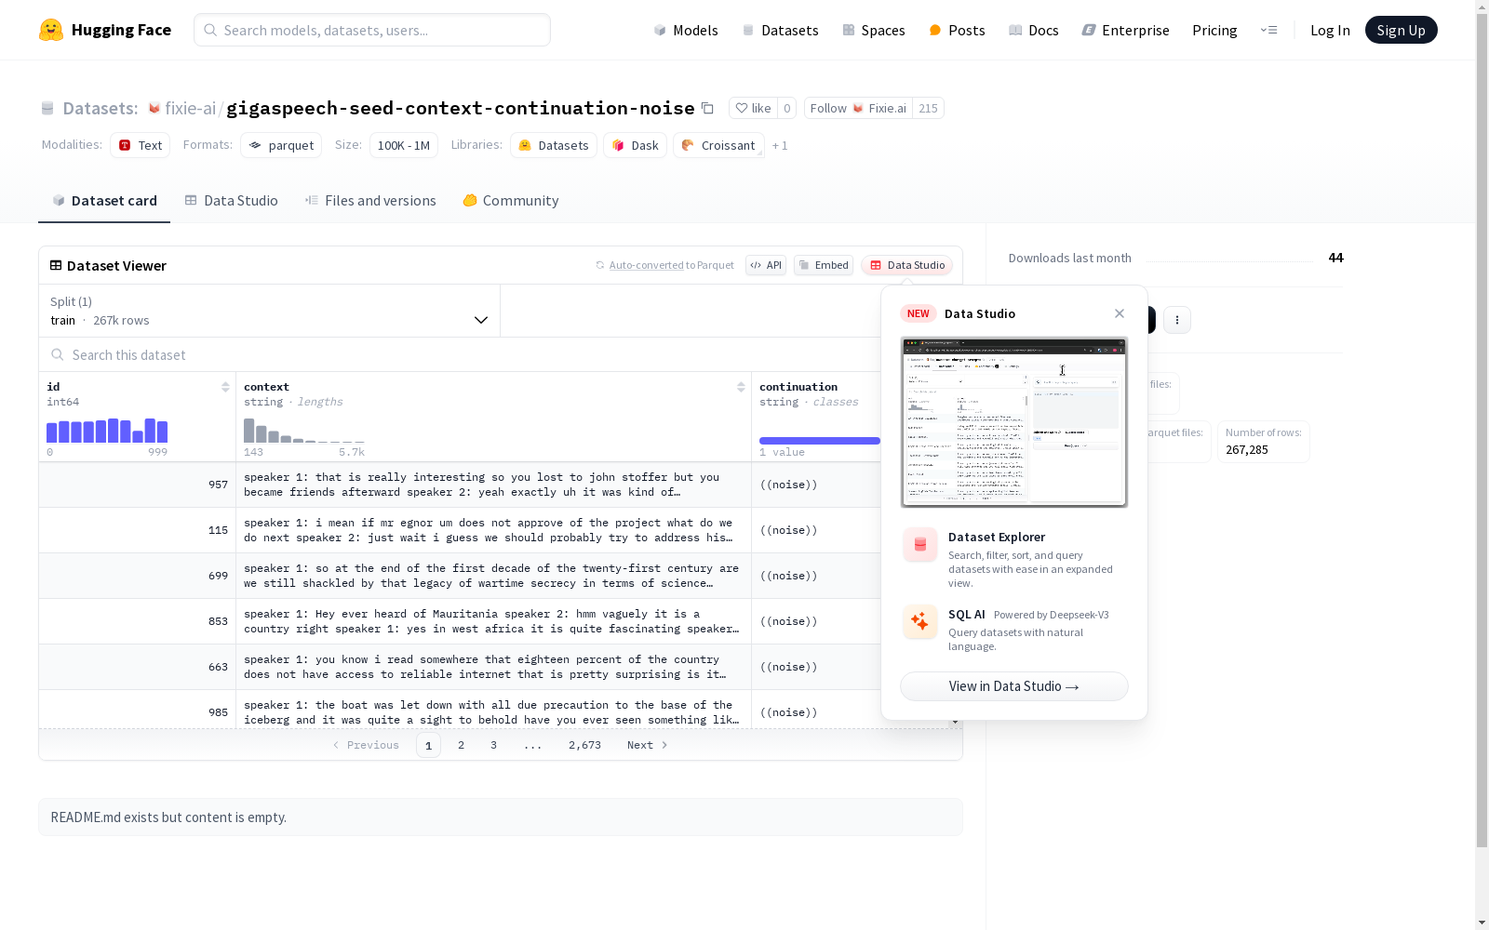Select the row with id 115
This screenshot has height=930, width=1489.
[460, 530]
